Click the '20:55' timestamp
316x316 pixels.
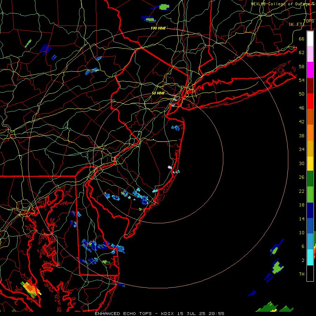[216, 314]
